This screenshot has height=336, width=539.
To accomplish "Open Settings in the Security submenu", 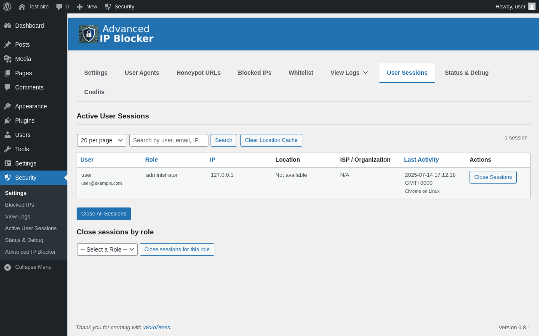I will tap(16, 193).
